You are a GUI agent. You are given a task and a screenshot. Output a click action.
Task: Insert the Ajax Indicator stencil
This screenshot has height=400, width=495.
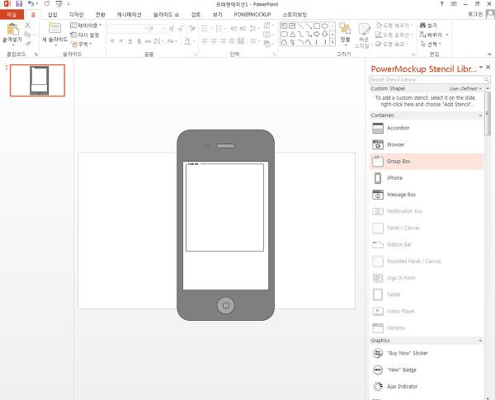pos(427,387)
